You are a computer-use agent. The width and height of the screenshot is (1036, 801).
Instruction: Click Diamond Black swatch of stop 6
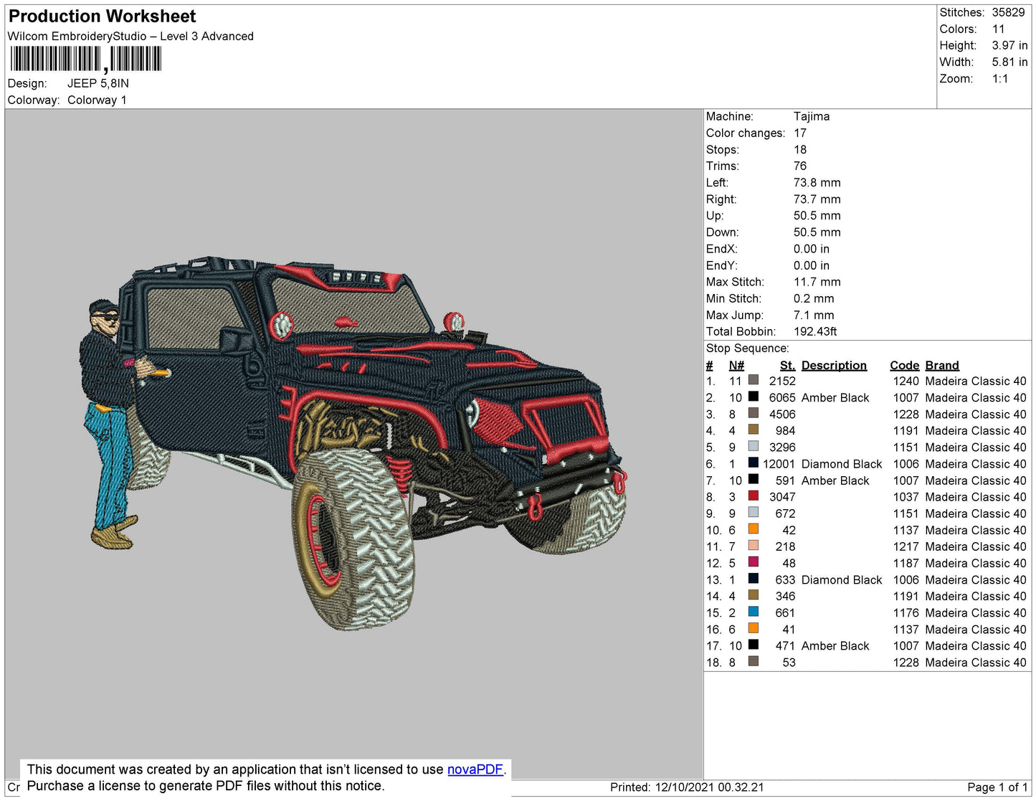pyautogui.click(x=754, y=463)
